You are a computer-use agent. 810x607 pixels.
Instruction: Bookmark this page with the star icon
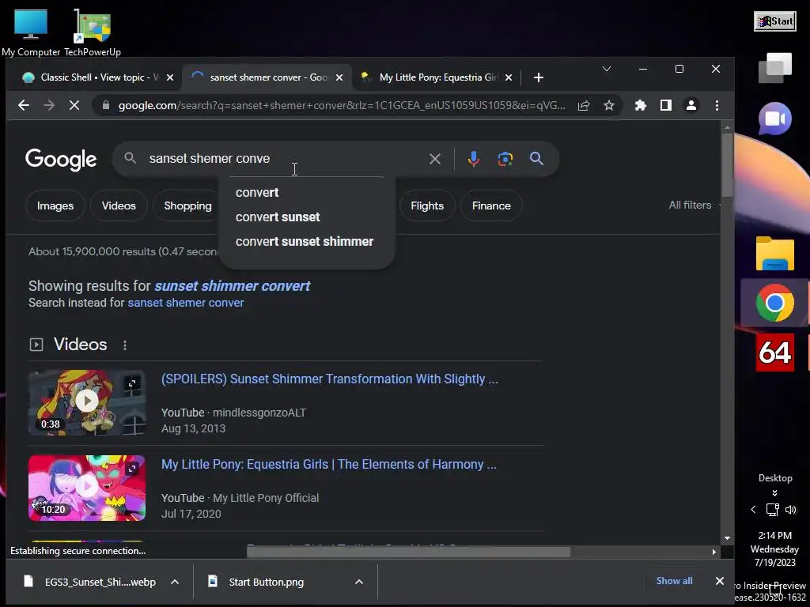pyautogui.click(x=609, y=105)
